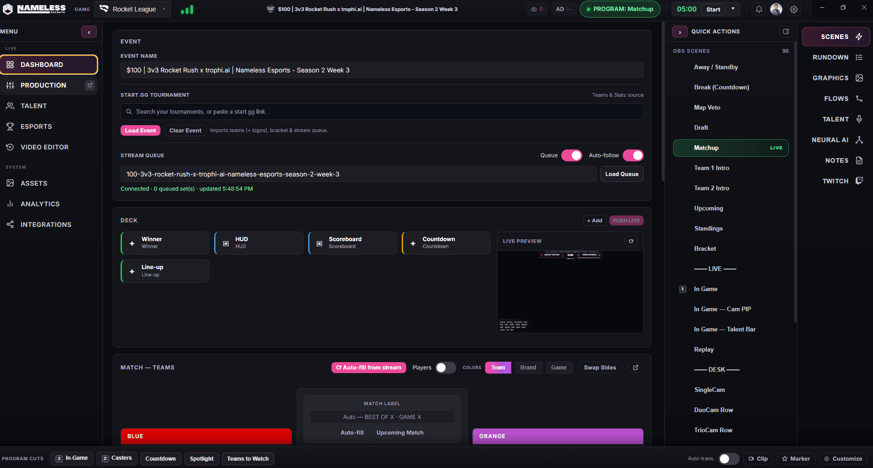
Task: Click the search magnifier in tournament field
Action: (x=129, y=111)
